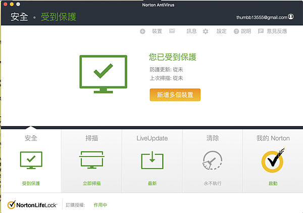Click the LiveUpdate download arrow icon
The width and height of the screenshot is (303, 213).
(153, 161)
